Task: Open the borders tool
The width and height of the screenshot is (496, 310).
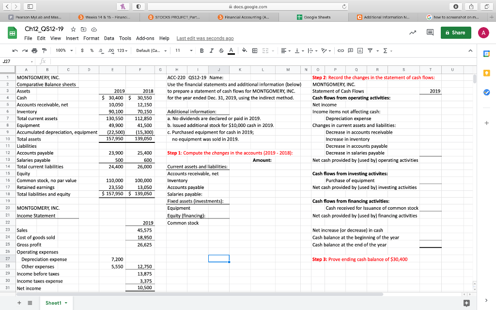Action: [x=254, y=50]
